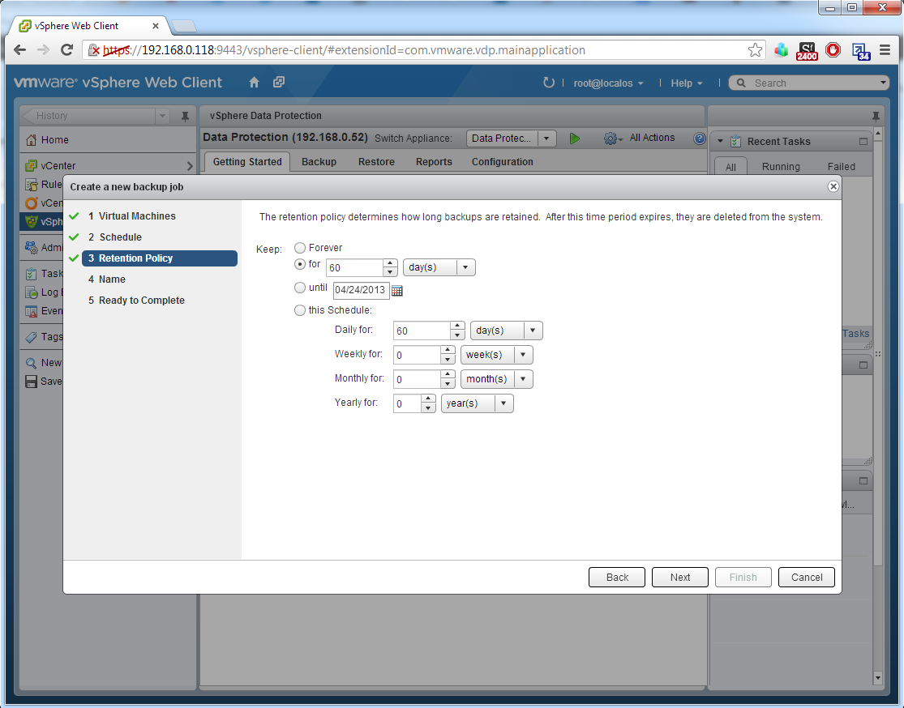The height and width of the screenshot is (708, 904).
Task: Click the red power-symbol extension icon
Action: 833,50
